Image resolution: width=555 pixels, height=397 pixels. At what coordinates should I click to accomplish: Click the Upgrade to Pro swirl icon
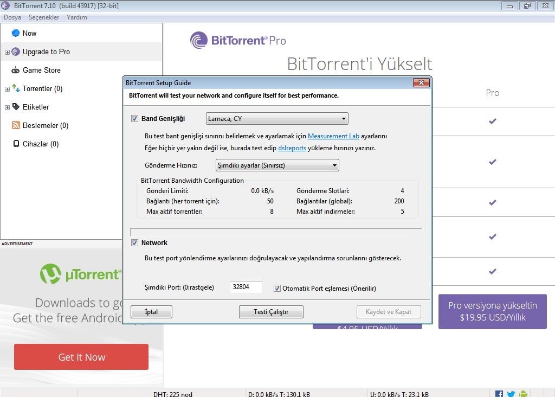[x=16, y=52]
